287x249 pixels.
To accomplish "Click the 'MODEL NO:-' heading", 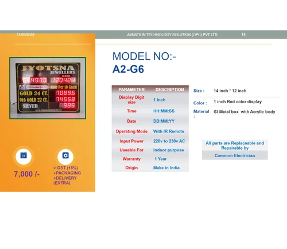I will click(x=144, y=56).
